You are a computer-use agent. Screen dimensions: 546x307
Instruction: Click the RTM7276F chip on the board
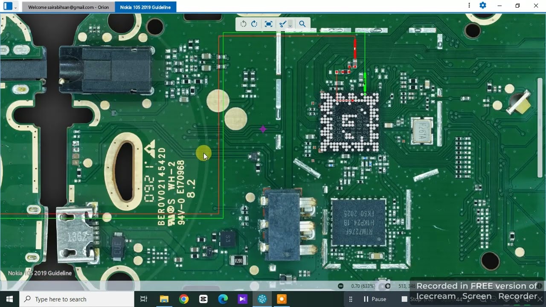click(x=358, y=223)
